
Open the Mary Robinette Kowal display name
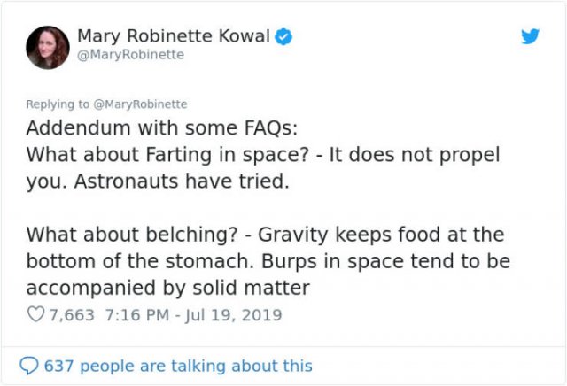tap(174, 36)
